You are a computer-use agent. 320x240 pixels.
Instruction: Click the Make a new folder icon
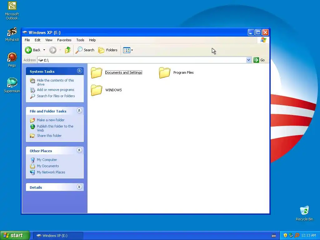(32, 120)
